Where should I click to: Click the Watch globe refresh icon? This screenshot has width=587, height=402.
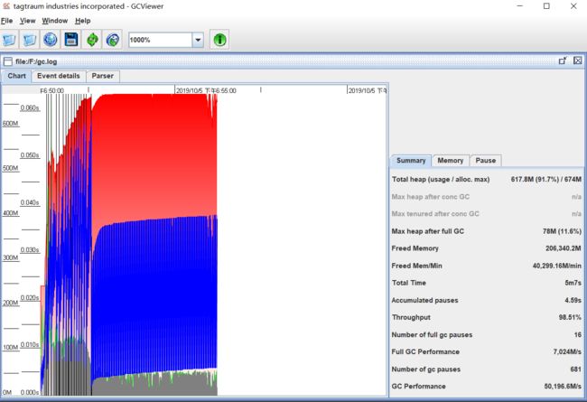pos(113,40)
